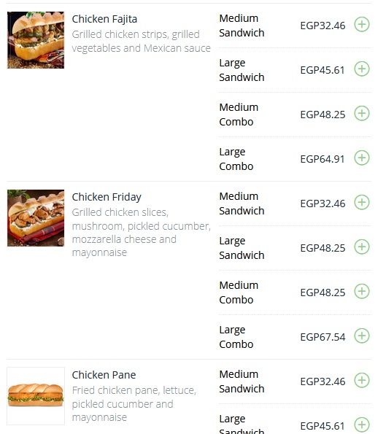
Task: Click the Chicken Pane item title
Action: click(x=104, y=375)
